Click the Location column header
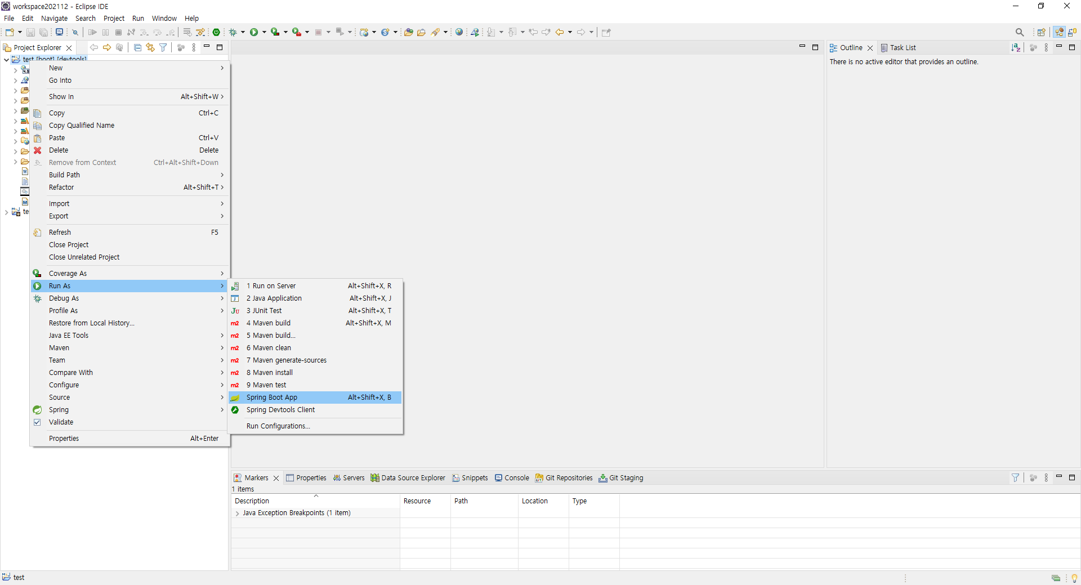Screen dimensions: 1081x585 click(543, 501)
